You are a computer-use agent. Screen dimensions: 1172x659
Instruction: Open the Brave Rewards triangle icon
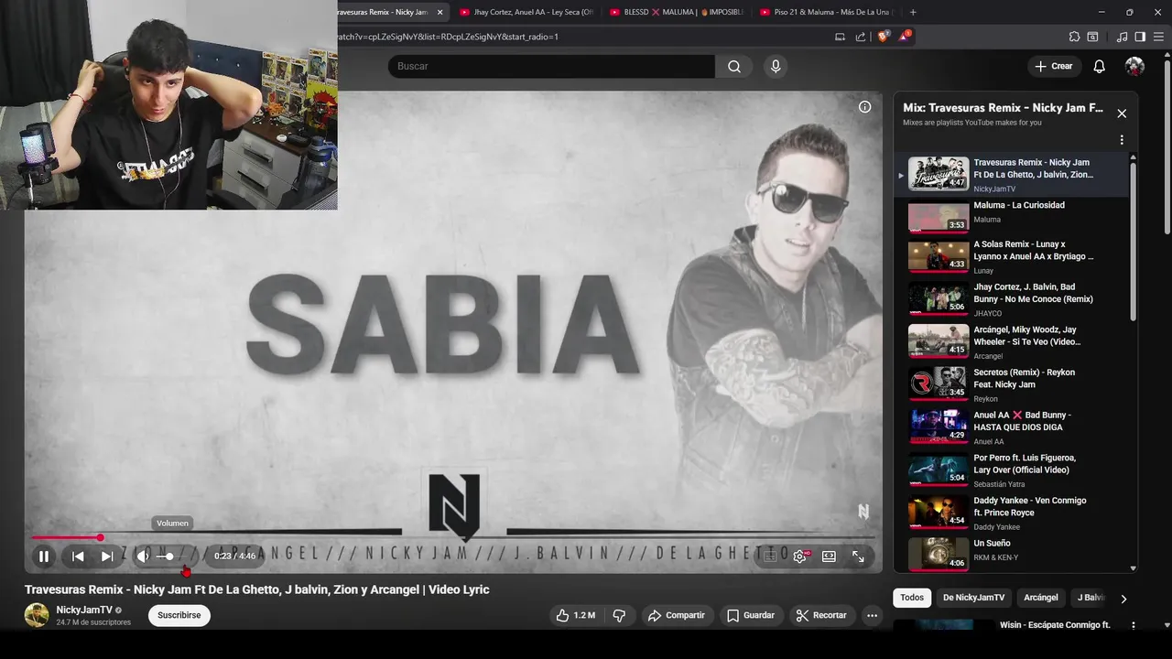tap(905, 37)
